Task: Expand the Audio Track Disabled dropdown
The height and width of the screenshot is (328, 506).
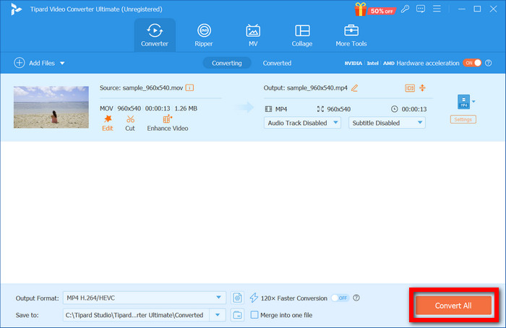Action: click(302, 123)
